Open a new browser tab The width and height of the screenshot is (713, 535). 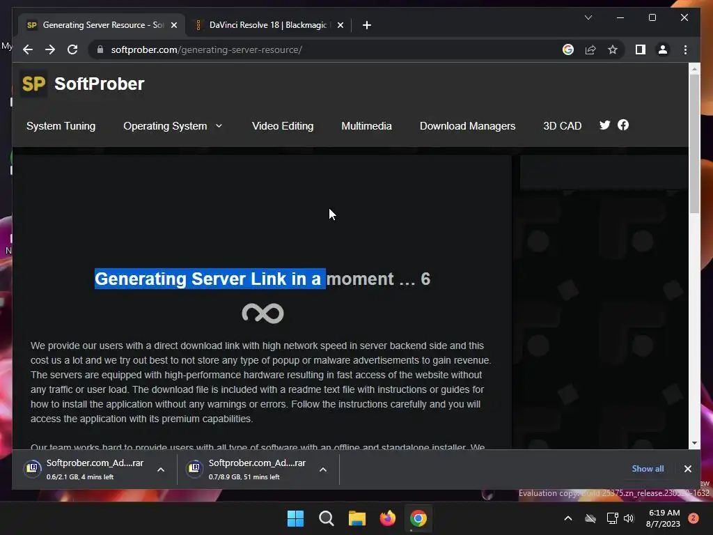click(x=366, y=25)
